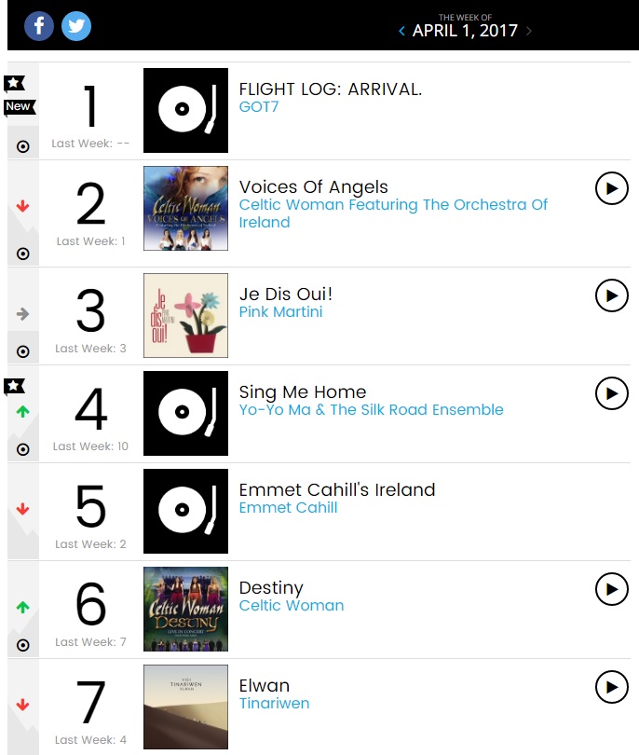The height and width of the screenshot is (755, 639).
Task: Click Je Dis Oui! album artwork
Action: tap(185, 315)
